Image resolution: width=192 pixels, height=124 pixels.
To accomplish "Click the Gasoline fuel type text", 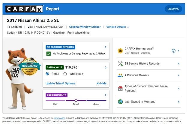I will 59,33.
